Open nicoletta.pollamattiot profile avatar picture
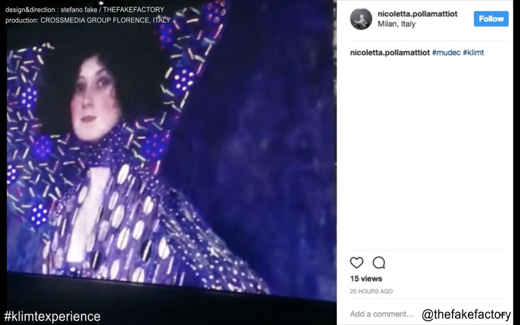 pyautogui.click(x=361, y=19)
